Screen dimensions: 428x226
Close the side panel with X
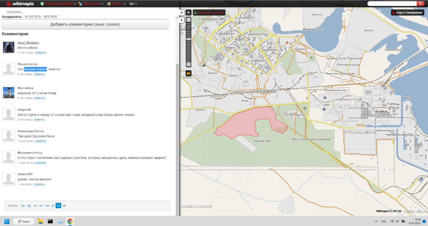point(182,13)
